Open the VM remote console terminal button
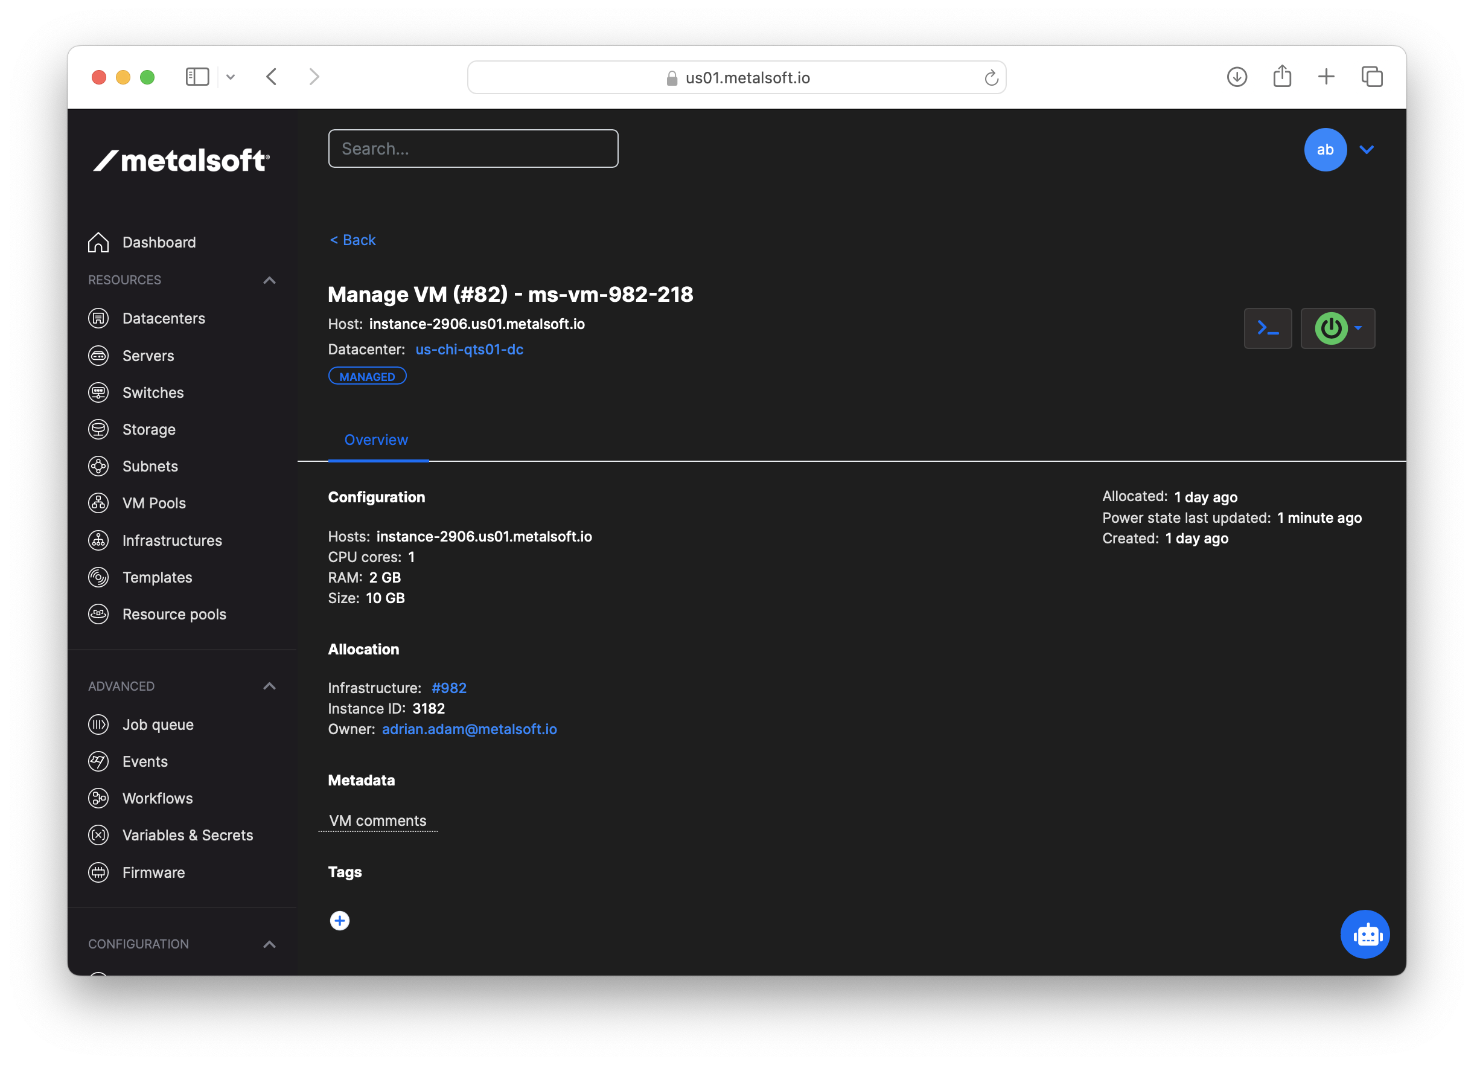Viewport: 1474px width, 1065px height. click(x=1268, y=328)
